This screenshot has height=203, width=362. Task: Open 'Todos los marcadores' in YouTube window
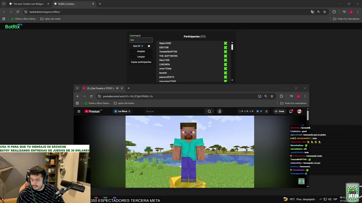[x=293, y=103]
